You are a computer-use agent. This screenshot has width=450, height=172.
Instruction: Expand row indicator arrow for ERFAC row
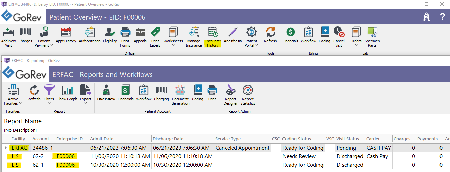click(6, 148)
